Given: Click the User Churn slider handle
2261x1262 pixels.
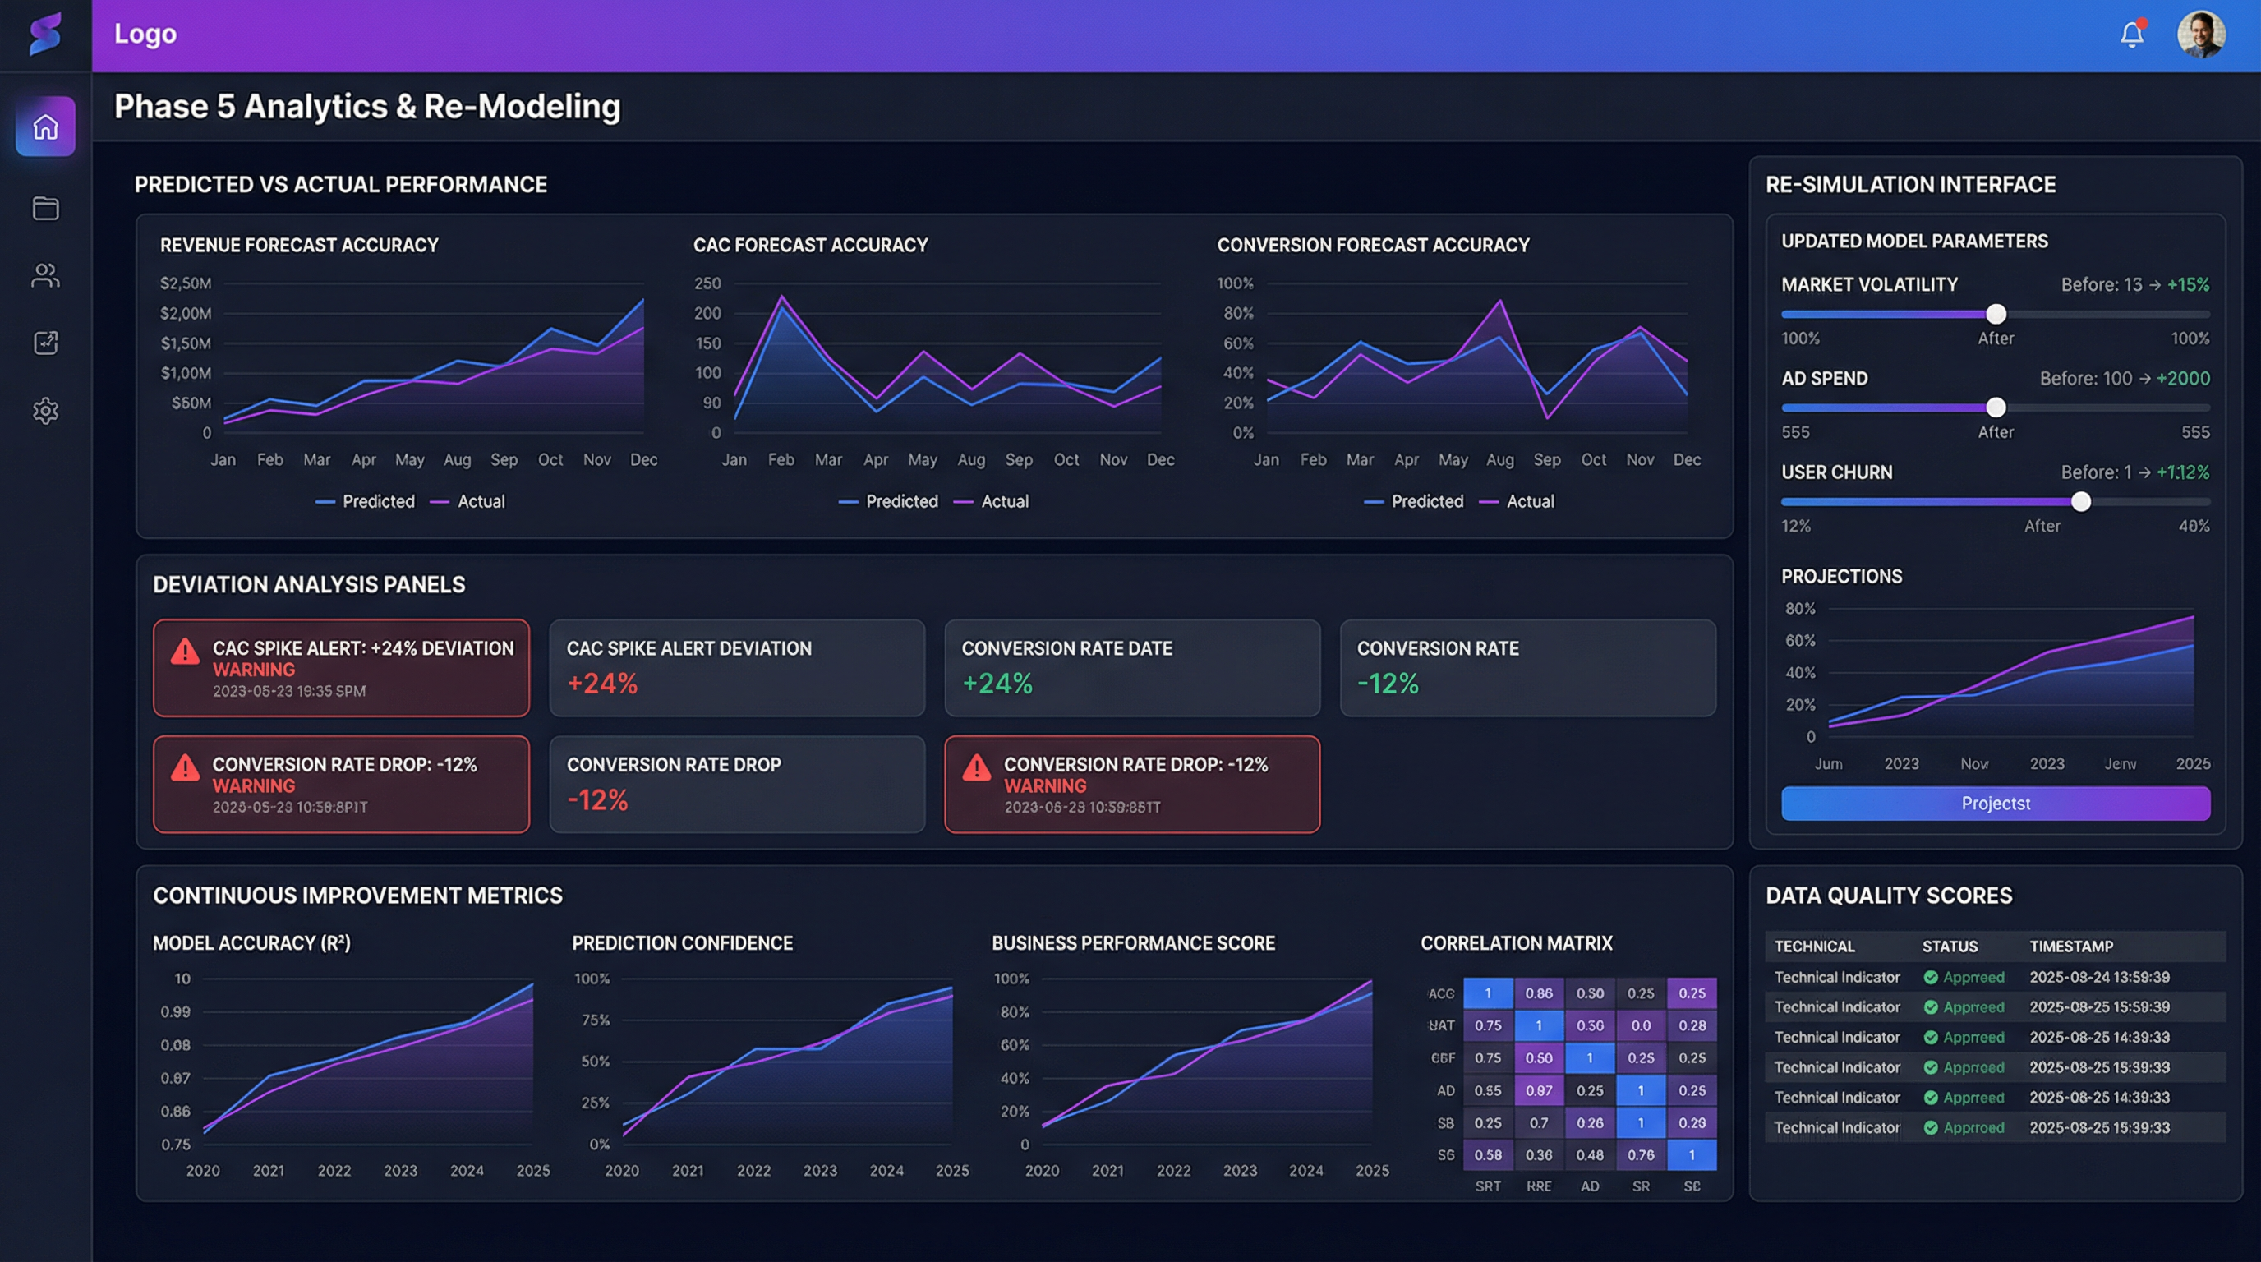Looking at the screenshot, I should click(x=2081, y=501).
